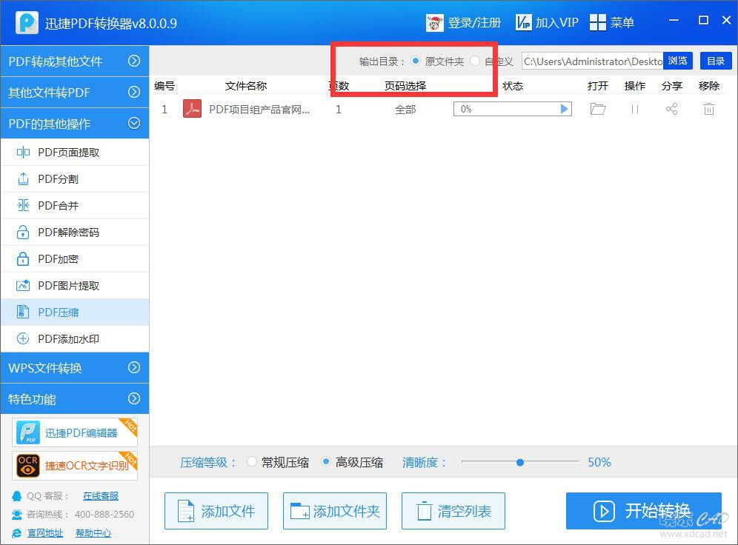Click the 捷速OCR文字识别 promo icon
The width and height of the screenshot is (738, 545).
coord(27,466)
